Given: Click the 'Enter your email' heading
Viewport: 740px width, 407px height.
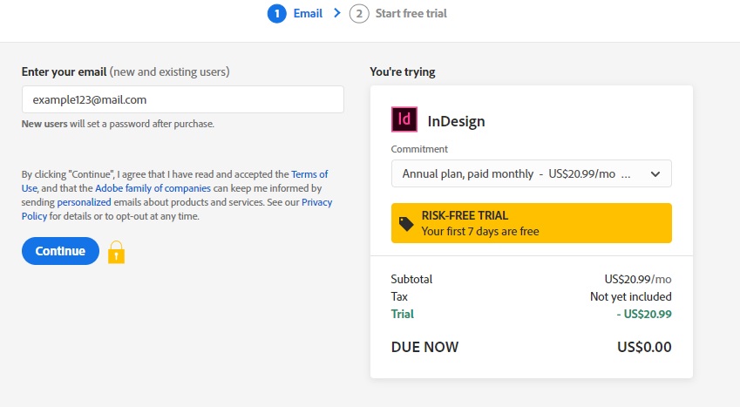Looking at the screenshot, I should coord(64,71).
